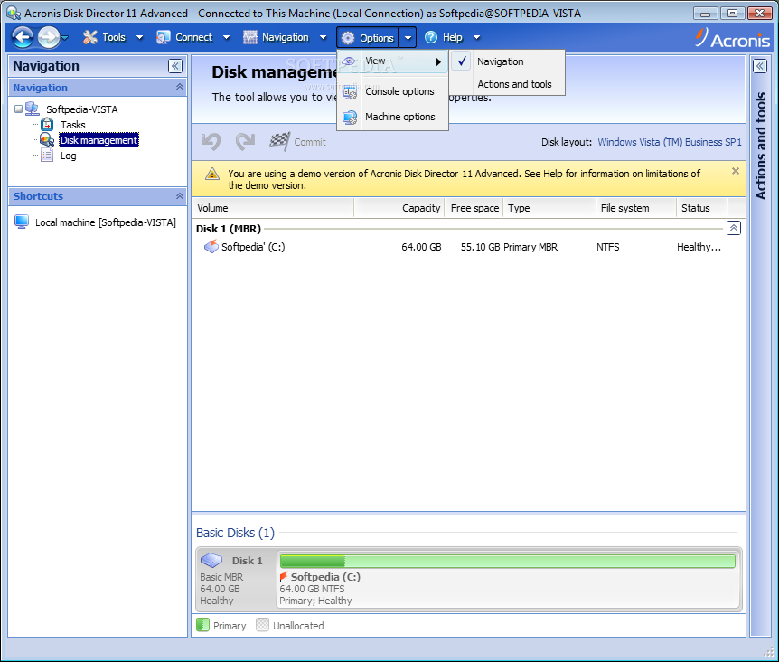
Task: Select Console options menu entry
Action: pos(392,91)
